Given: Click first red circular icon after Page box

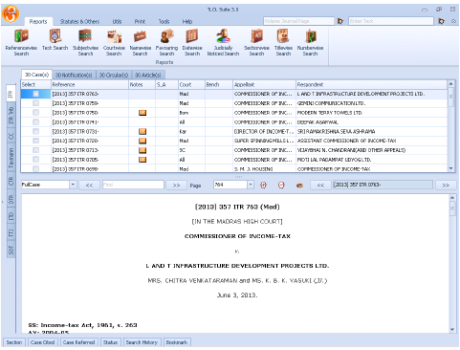Looking at the screenshot, I should (263, 186).
